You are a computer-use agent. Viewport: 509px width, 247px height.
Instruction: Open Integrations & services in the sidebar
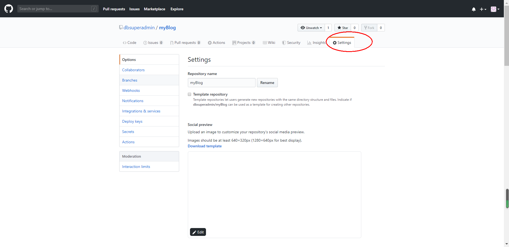149,111
